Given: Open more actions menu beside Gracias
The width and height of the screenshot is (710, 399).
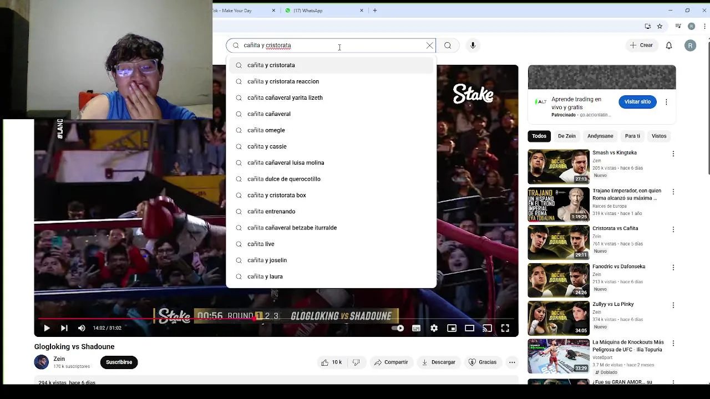Looking at the screenshot, I should [512, 362].
